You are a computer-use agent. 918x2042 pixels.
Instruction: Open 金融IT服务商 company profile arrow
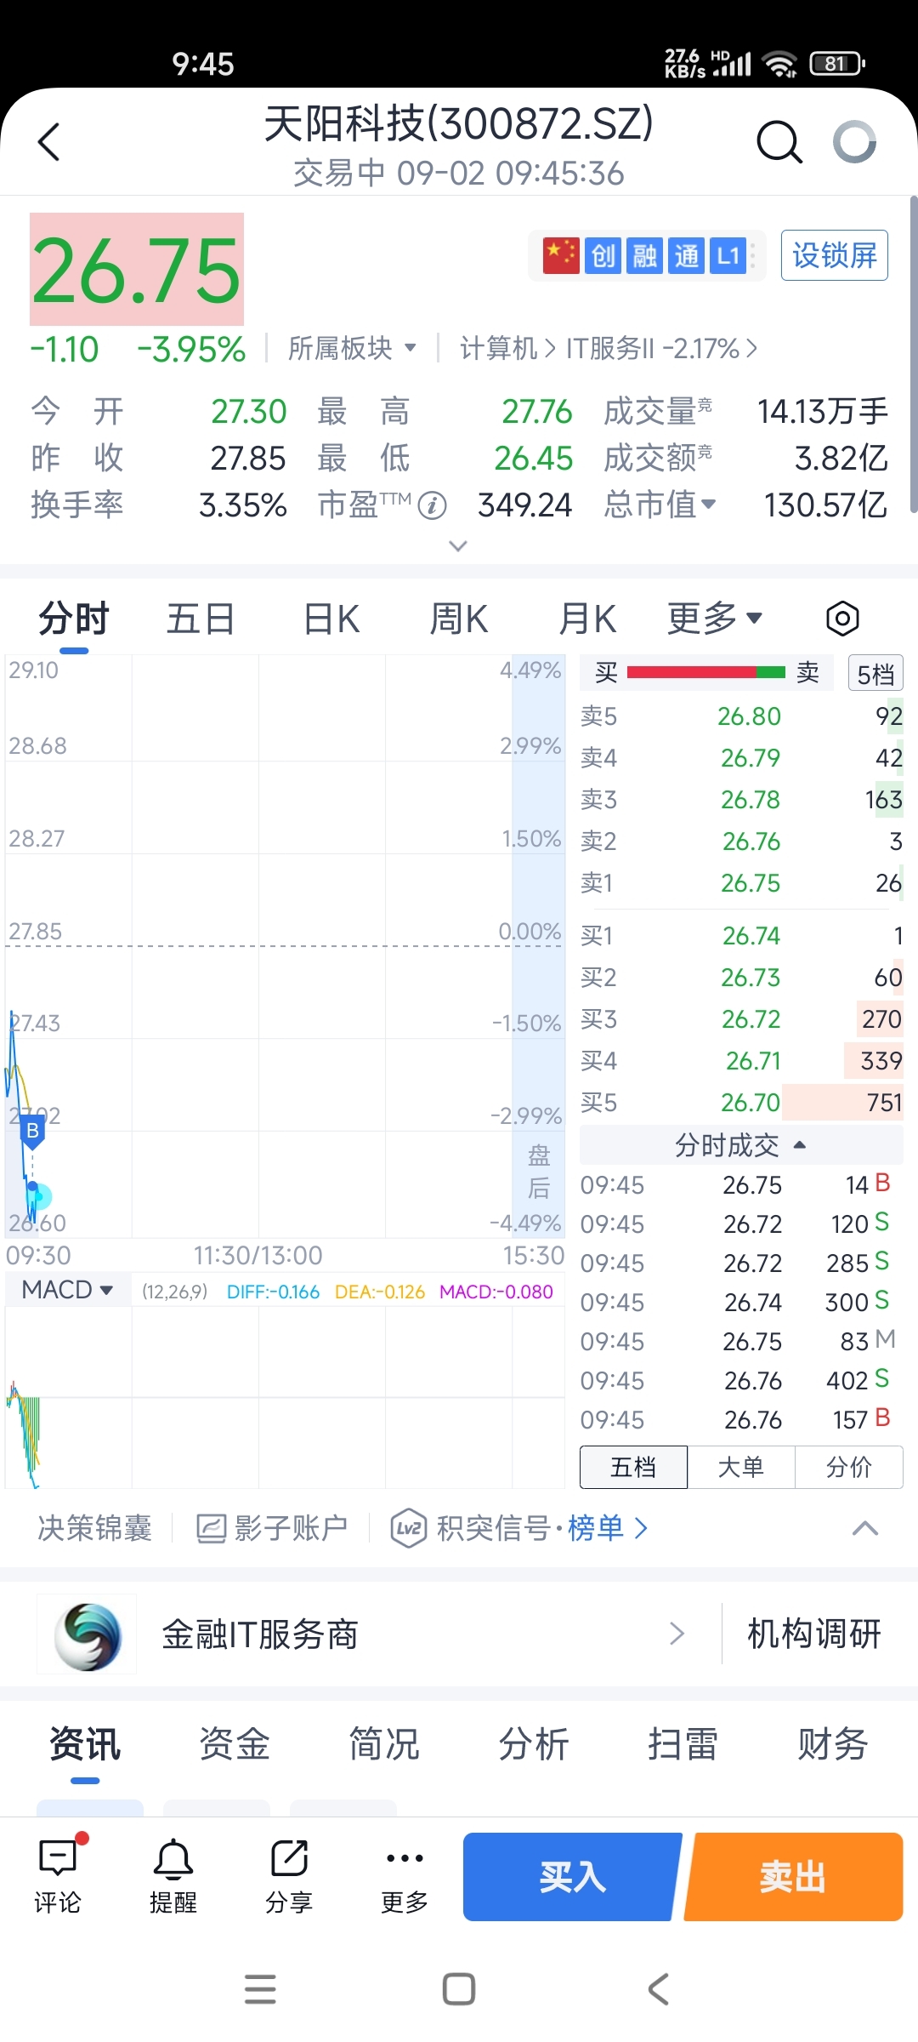pyautogui.click(x=677, y=1634)
